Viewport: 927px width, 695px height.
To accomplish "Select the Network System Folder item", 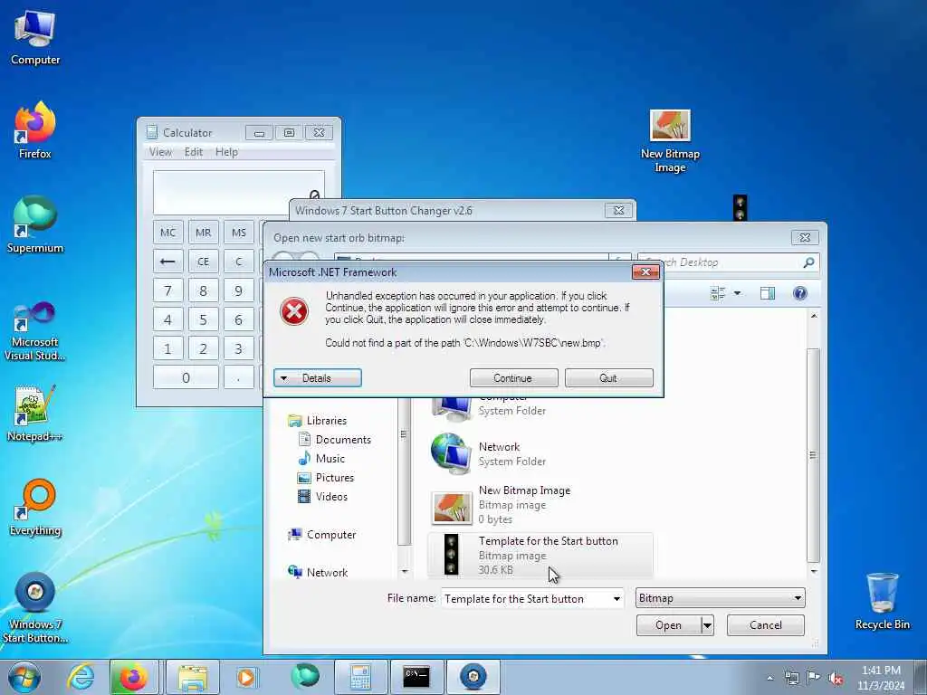I will click(x=540, y=454).
